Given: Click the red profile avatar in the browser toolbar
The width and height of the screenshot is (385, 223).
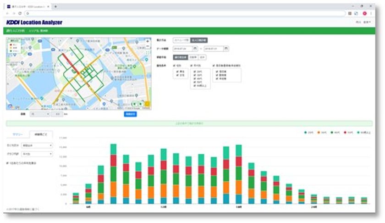Looking at the screenshot, I should 365,13.
